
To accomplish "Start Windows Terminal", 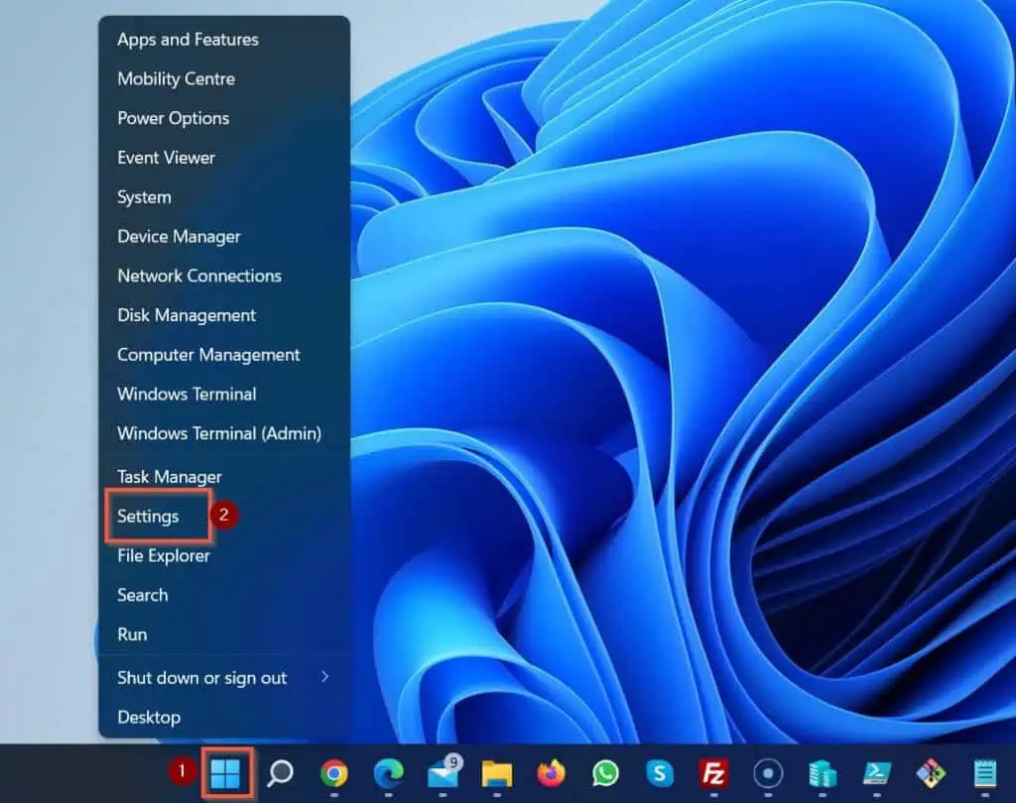I will [187, 395].
